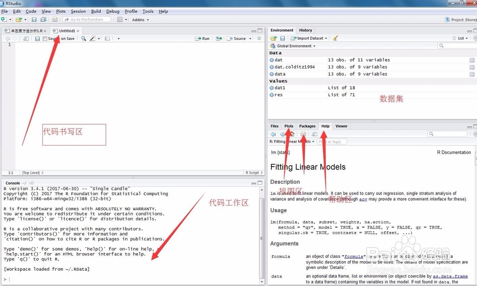The height and width of the screenshot is (286, 477).
Task: Create a new file from the toolbar
Action: coord(4,20)
